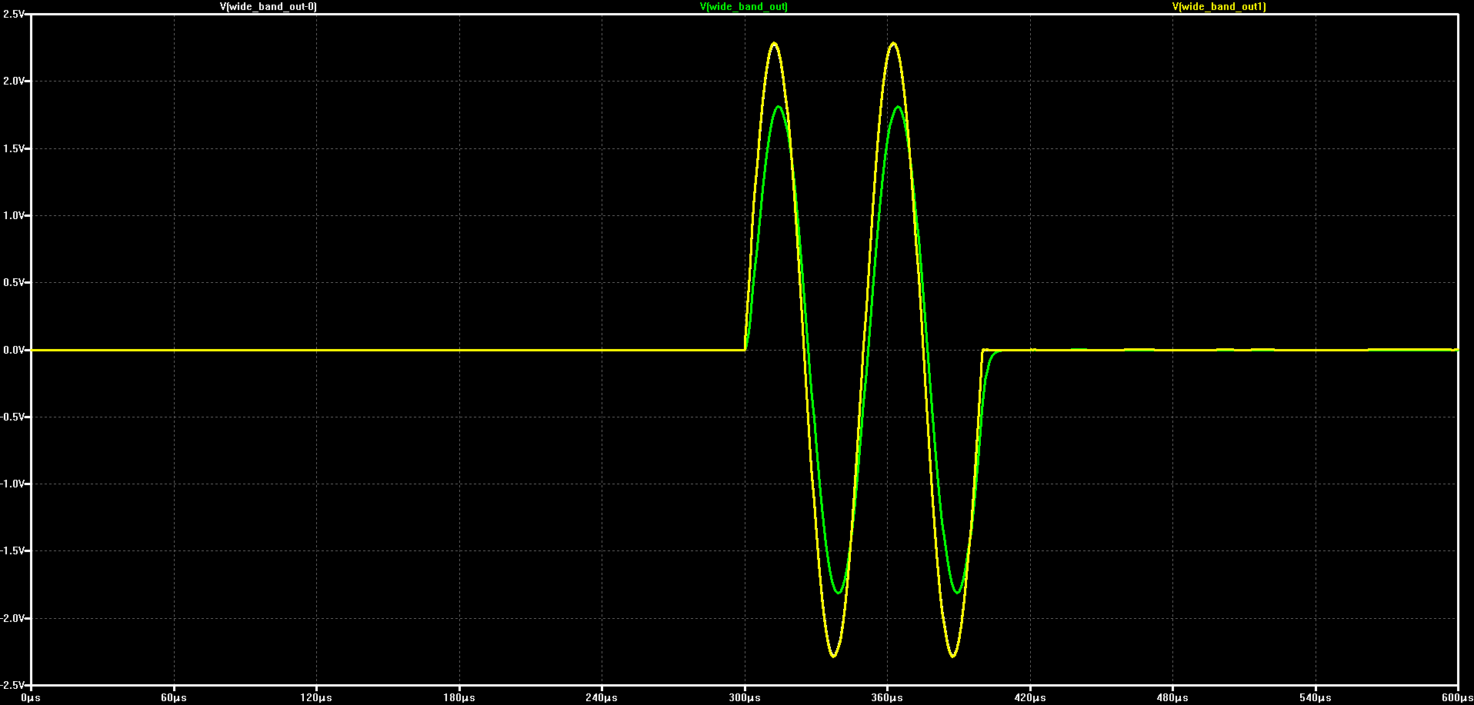Click the 0.5V voltage axis label

point(13,283)
